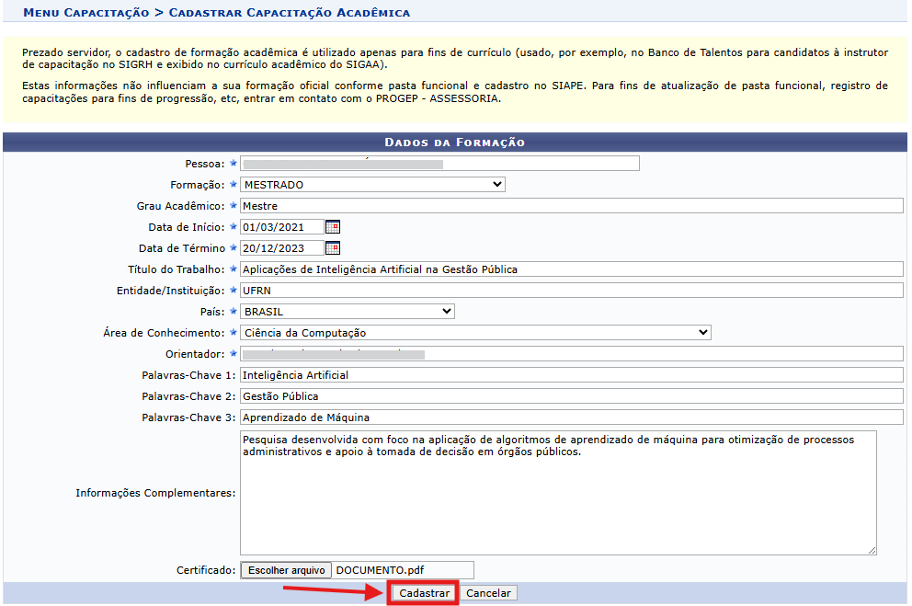The width and height of the screenshot is (912, 606).
Task: Click the Palavras-Chave 3 field
Action: click(572, 417)
